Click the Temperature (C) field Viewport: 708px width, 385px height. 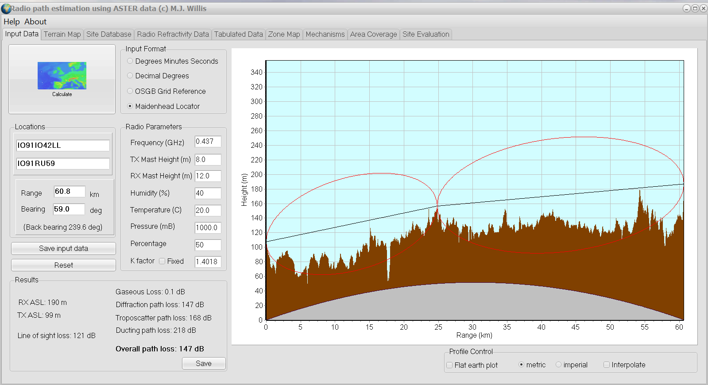coord(208,211)
